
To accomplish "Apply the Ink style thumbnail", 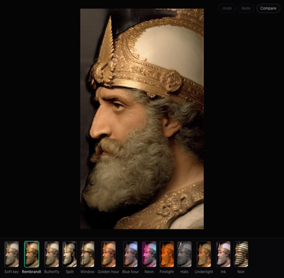I will tap(223, 254).
